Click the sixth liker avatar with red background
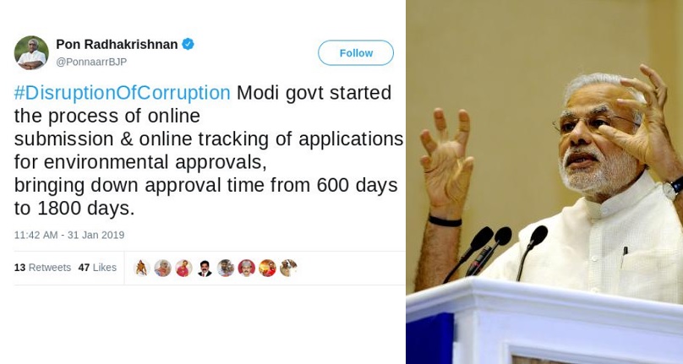This screenshot has width=683, height=364. coord(246,268)
